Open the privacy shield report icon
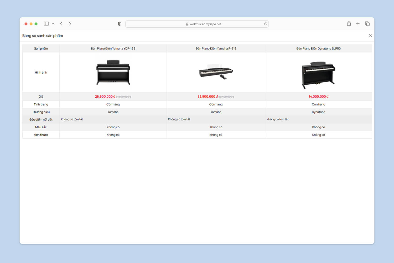This screenshot has width=394, height=263. [120, 24]
